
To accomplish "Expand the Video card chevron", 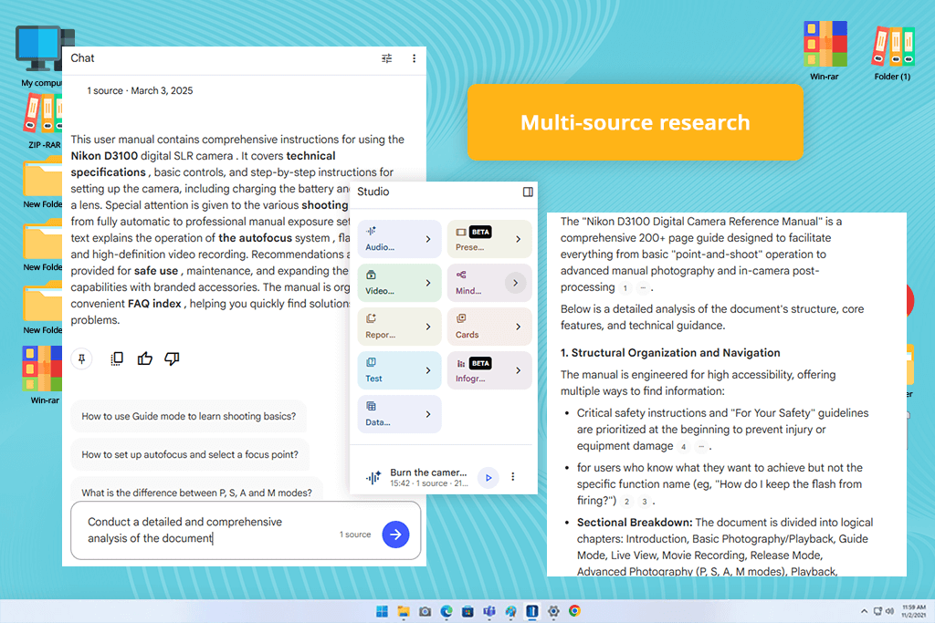I will coord(428,283).
